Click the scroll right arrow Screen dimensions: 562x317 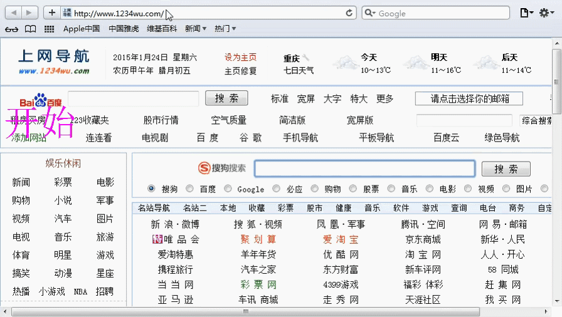pyautogui.click(x=546, y=311)
